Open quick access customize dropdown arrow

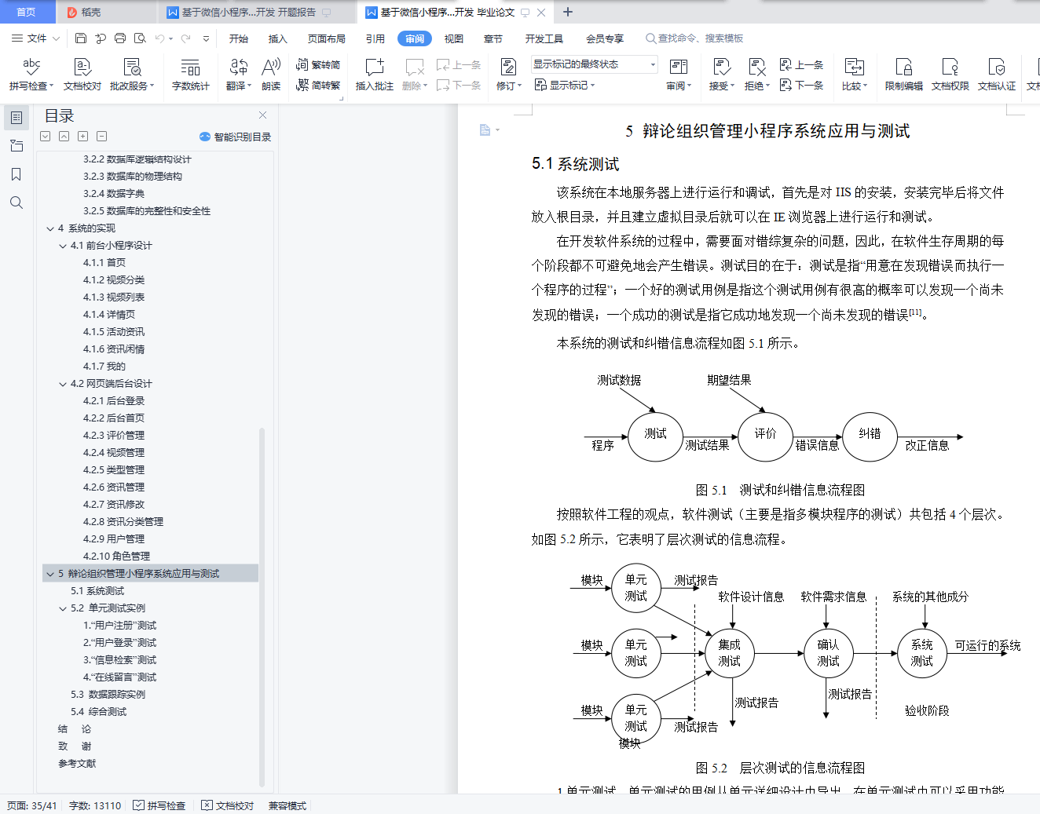pos(206,38)
